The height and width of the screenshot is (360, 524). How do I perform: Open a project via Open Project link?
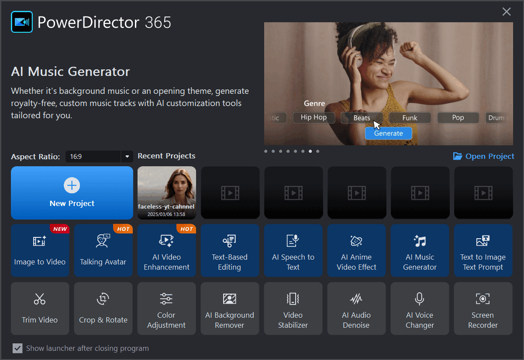[x=483, y=156]
